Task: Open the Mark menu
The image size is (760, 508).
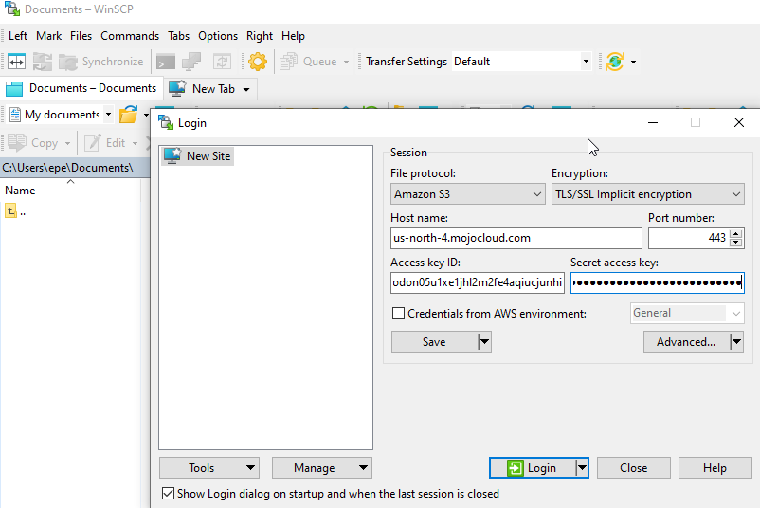Action: pyautogui.click(x=49, y=36)
